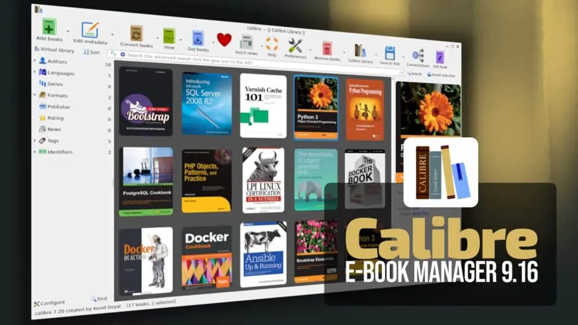Screen dimensions: 578x325
Task: Select the Bootstrap Essentials cover
Action: [x=316, y=252]
